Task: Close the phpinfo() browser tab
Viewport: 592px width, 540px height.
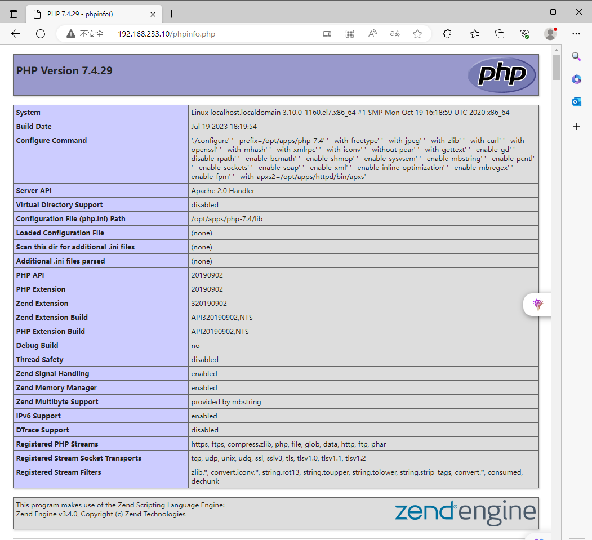Action: [153, 14]
